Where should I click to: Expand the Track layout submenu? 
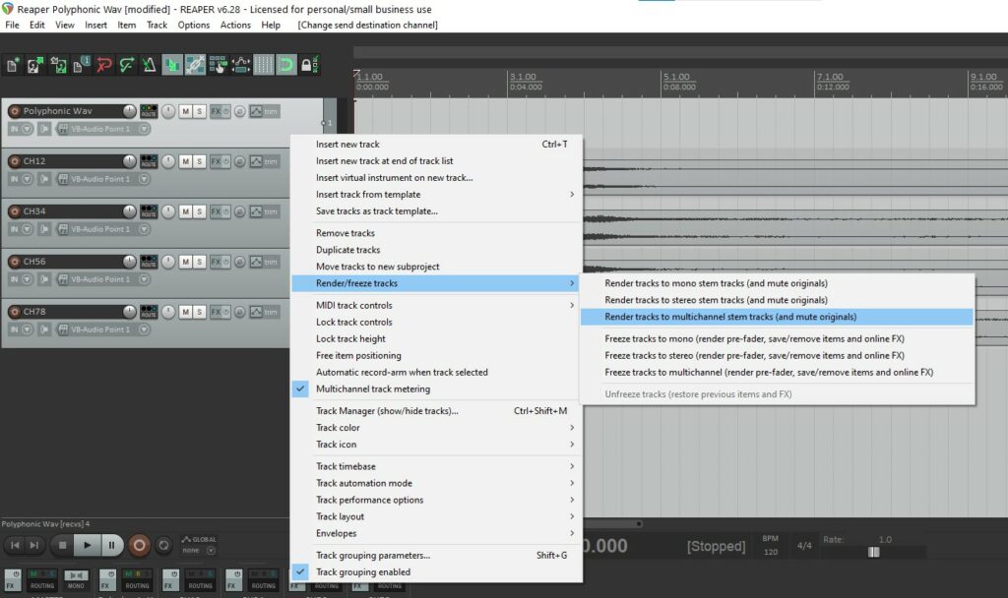tap(436, 516)
